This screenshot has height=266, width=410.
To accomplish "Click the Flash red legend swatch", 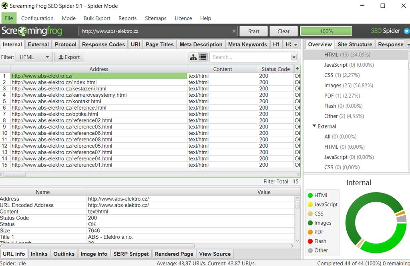I will pyautogui.click(x=310, y=241).
